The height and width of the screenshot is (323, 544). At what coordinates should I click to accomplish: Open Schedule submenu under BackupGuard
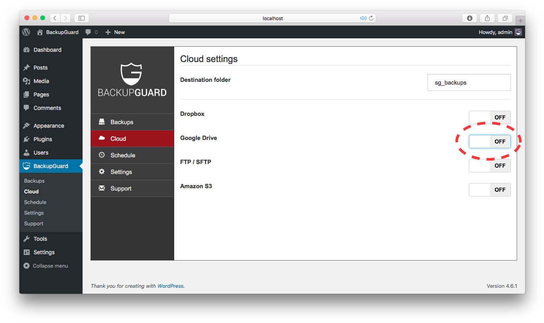pos(35,202)
